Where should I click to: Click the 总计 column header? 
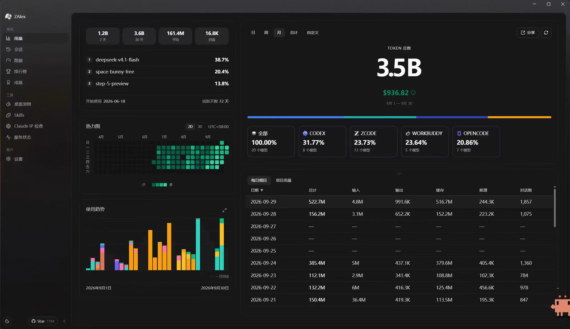tap(313, 190)
